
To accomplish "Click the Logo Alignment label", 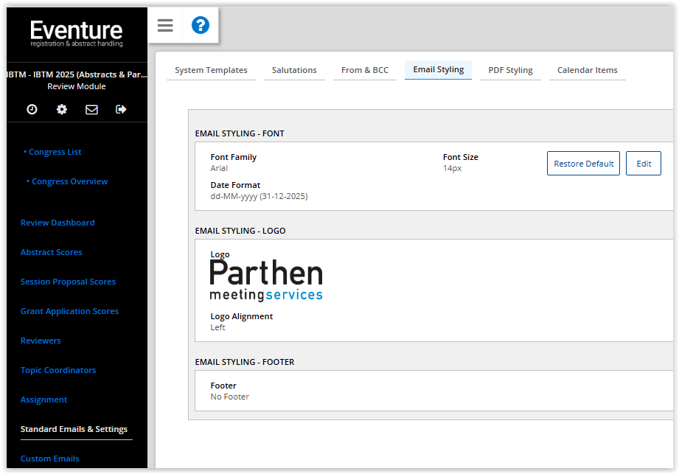I will click(x=242, y=316).
